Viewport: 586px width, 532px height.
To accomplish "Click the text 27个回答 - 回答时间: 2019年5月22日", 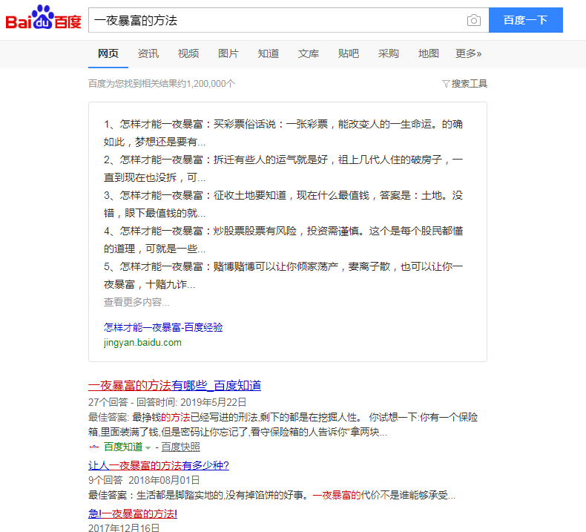I will [x=168, y=402].
